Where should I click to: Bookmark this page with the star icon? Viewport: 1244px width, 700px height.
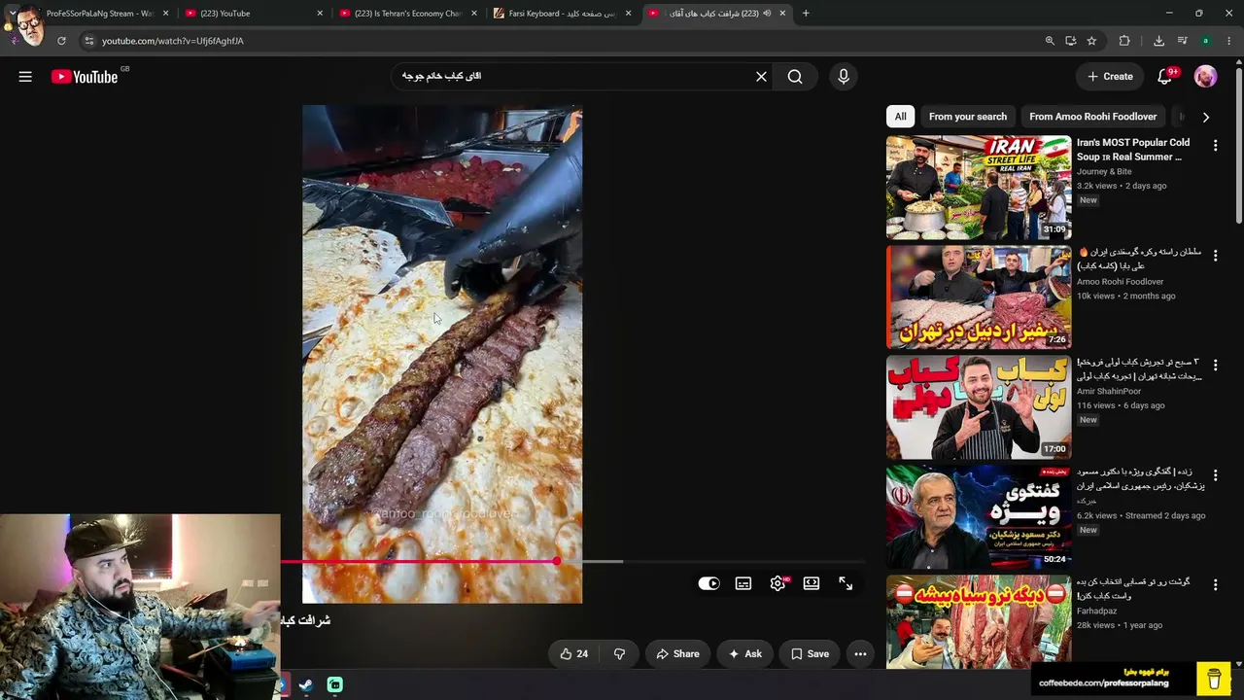point(1091,41)
